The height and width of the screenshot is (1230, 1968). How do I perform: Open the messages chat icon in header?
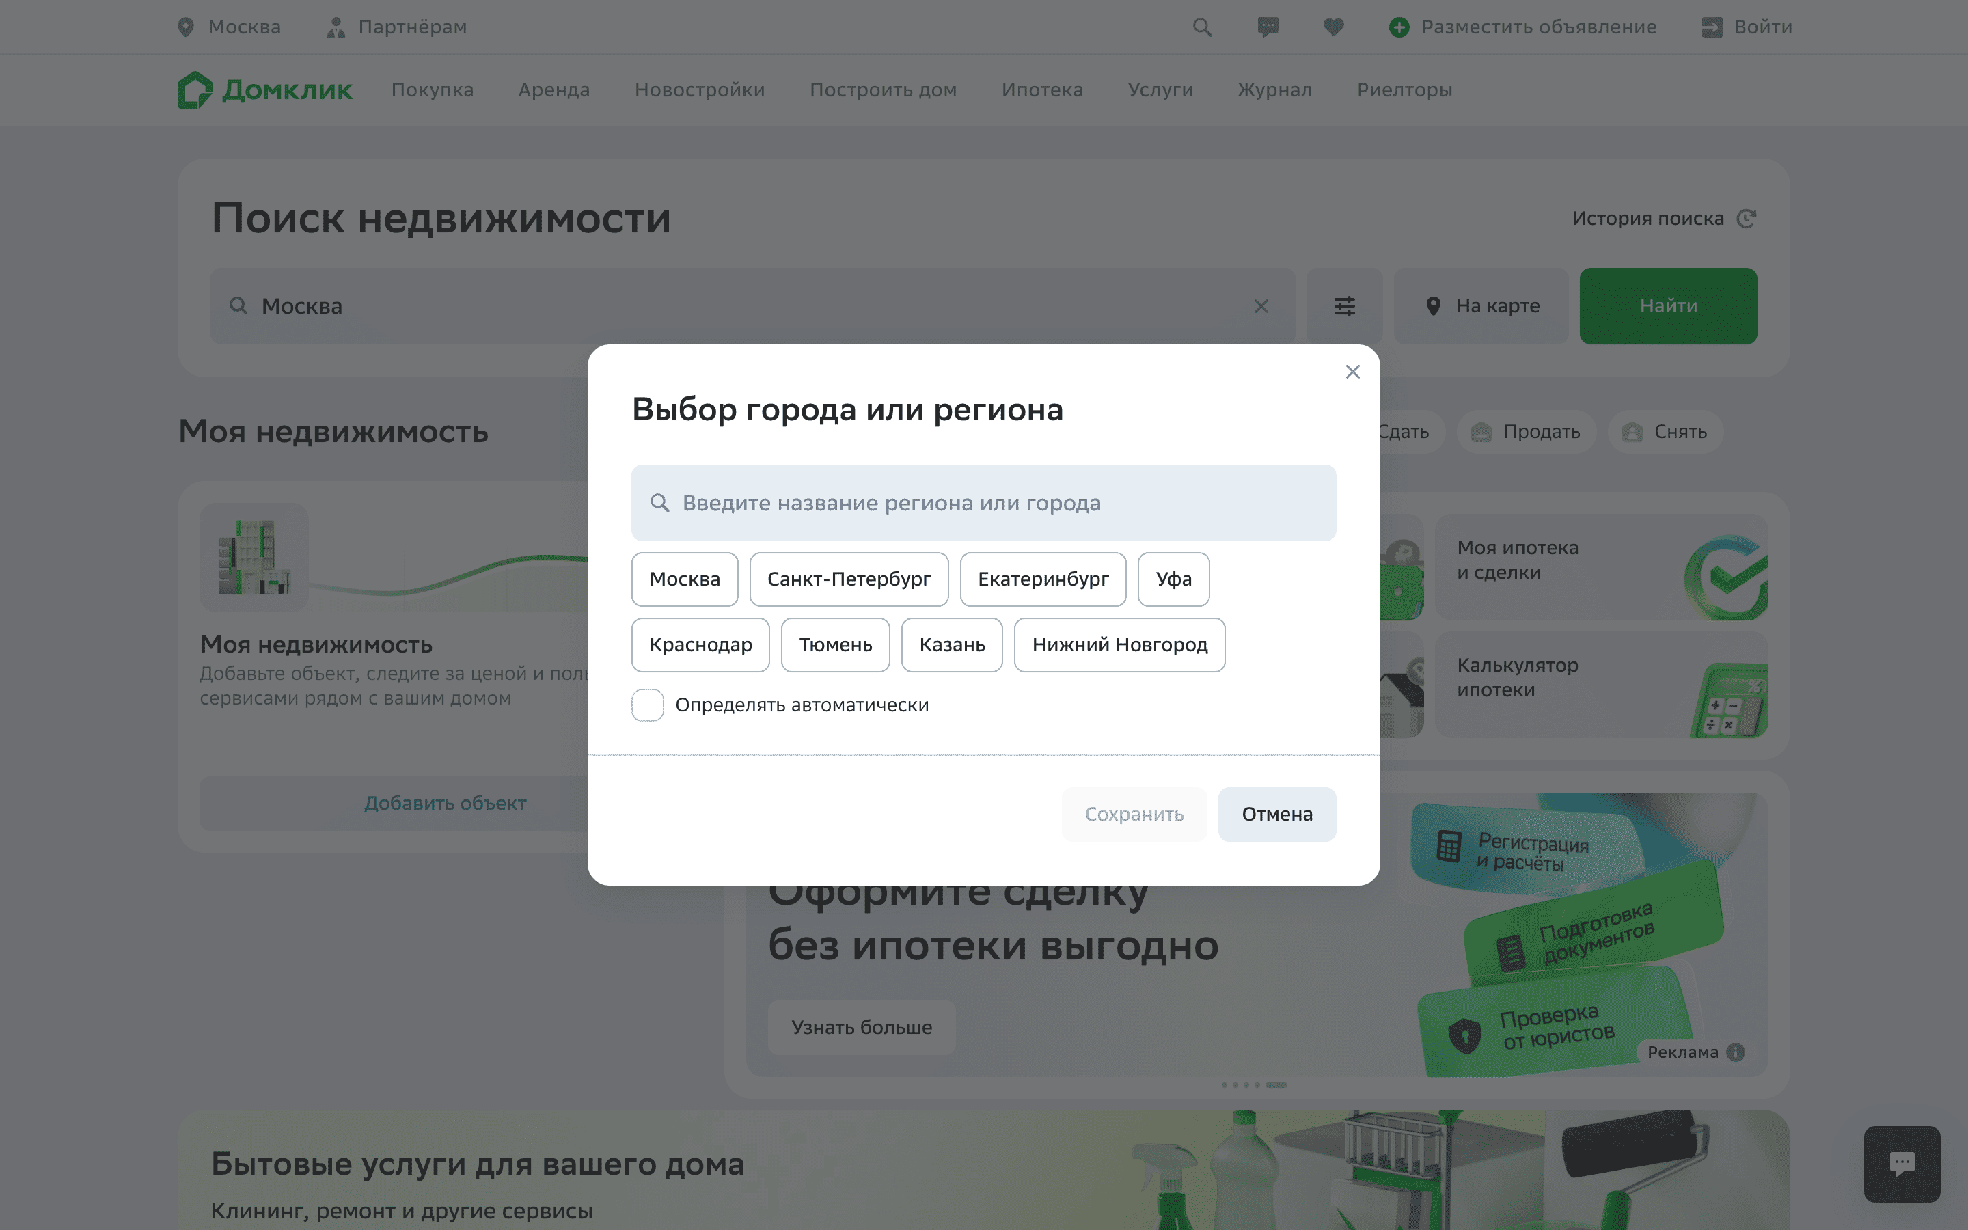(1268, 27)
